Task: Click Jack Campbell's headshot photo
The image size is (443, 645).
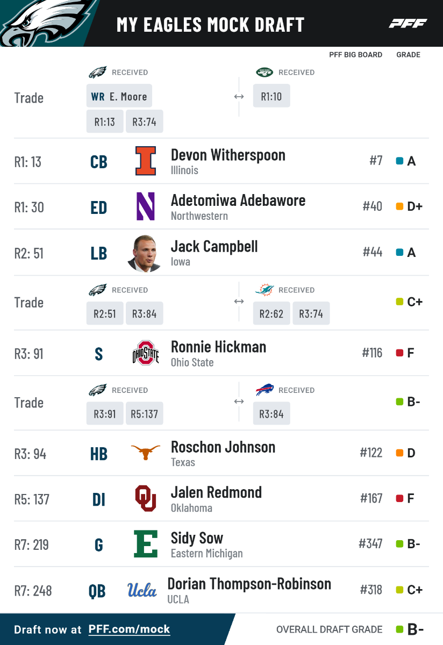Action: click(x=145, y=253)
